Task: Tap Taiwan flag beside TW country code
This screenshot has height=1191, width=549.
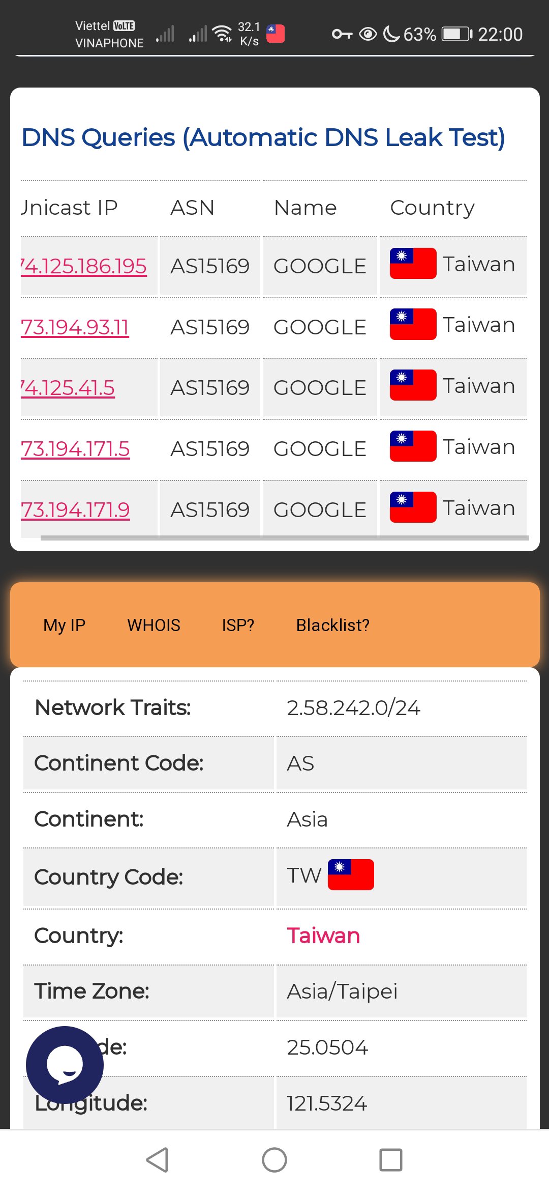Action: click(351, 875)
